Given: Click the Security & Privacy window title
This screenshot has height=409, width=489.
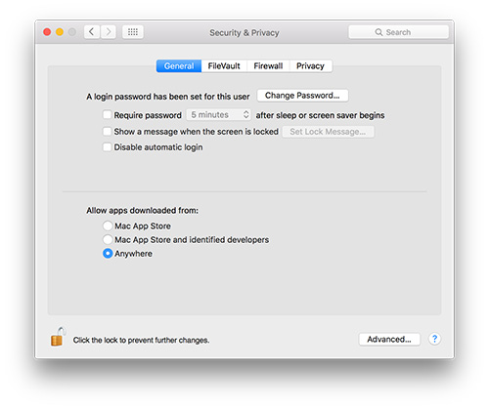Looking at the screenshot, I should point(244,32).
